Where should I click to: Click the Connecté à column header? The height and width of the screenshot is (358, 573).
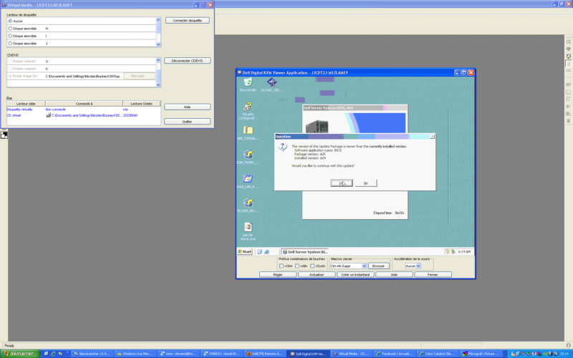[x=84, y=104]
